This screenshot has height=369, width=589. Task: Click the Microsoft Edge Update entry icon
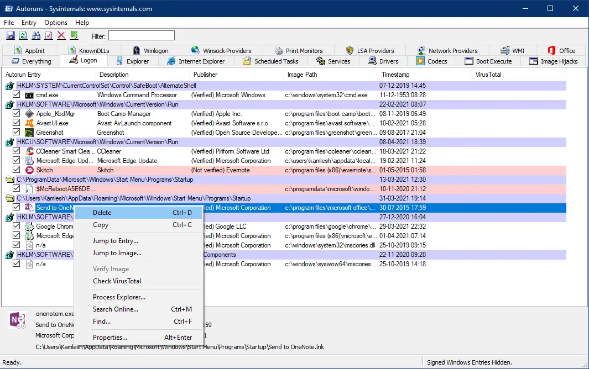[29, 161]
